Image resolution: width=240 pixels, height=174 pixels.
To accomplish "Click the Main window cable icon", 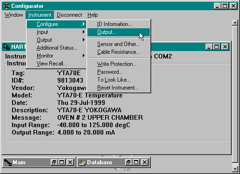I will pos(7,162).
